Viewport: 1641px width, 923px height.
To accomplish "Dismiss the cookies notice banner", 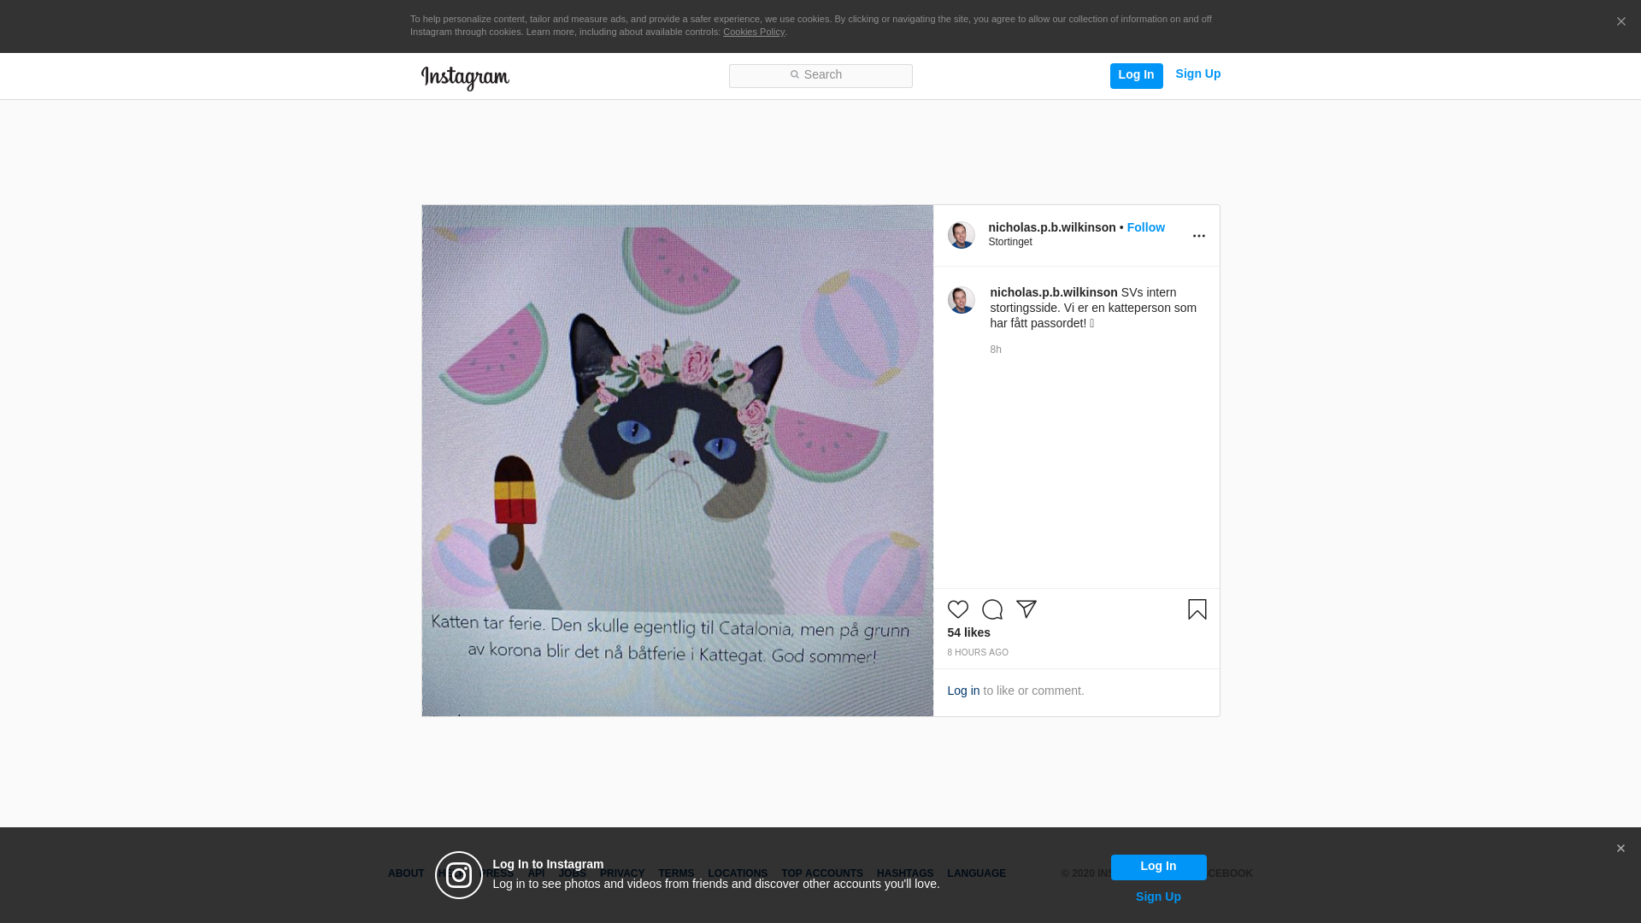I will pos(1620,22).
